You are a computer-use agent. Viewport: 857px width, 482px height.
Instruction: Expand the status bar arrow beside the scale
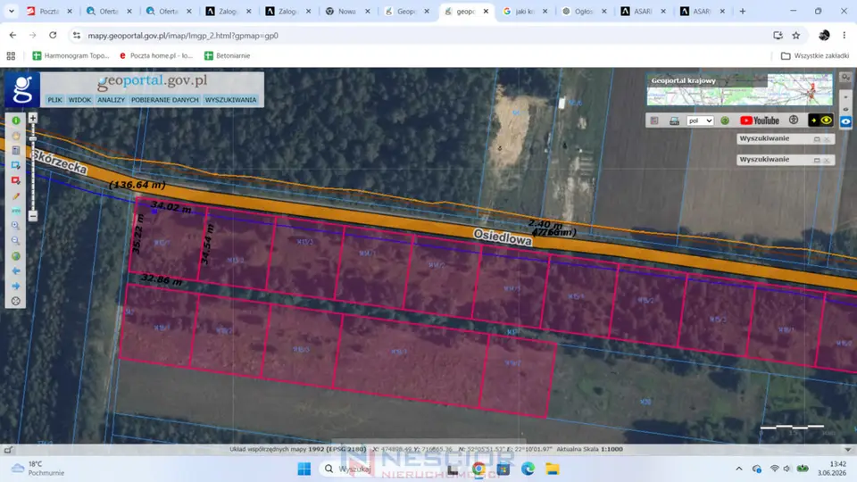pyautogui.click(x=848, y=450)
